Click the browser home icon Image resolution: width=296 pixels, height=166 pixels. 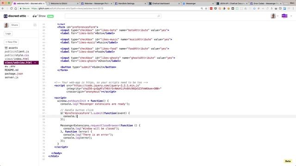click(x=16, y=8)
